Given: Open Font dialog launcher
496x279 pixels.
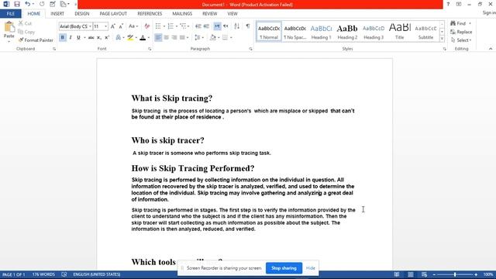Looking at the screenshot, I should [x=150, y=49].
